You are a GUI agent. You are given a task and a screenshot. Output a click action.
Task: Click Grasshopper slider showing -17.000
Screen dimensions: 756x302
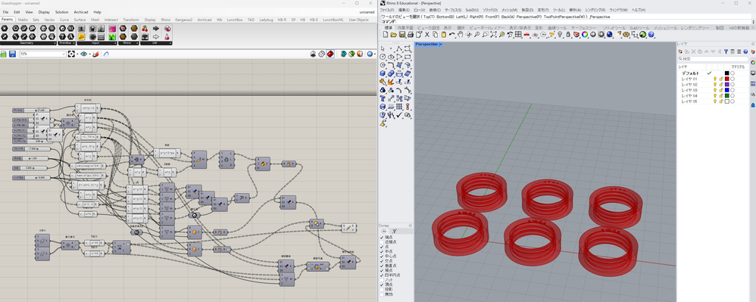tap(31, 149)
